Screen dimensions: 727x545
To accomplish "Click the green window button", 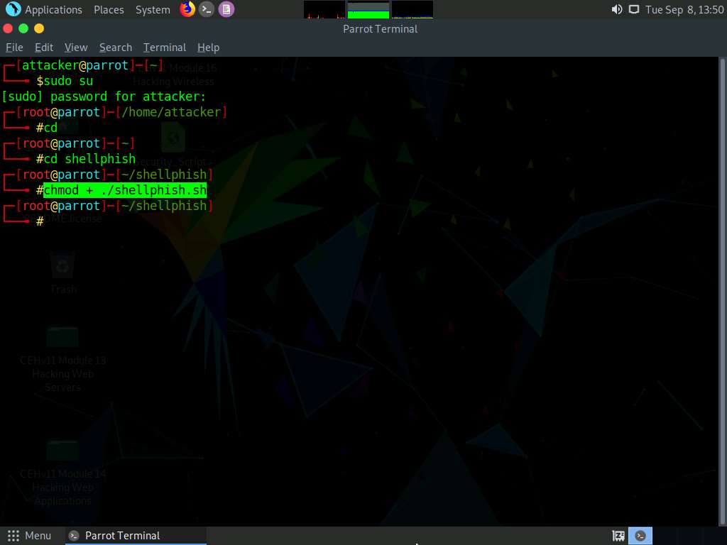I will [x=23, y=28].
